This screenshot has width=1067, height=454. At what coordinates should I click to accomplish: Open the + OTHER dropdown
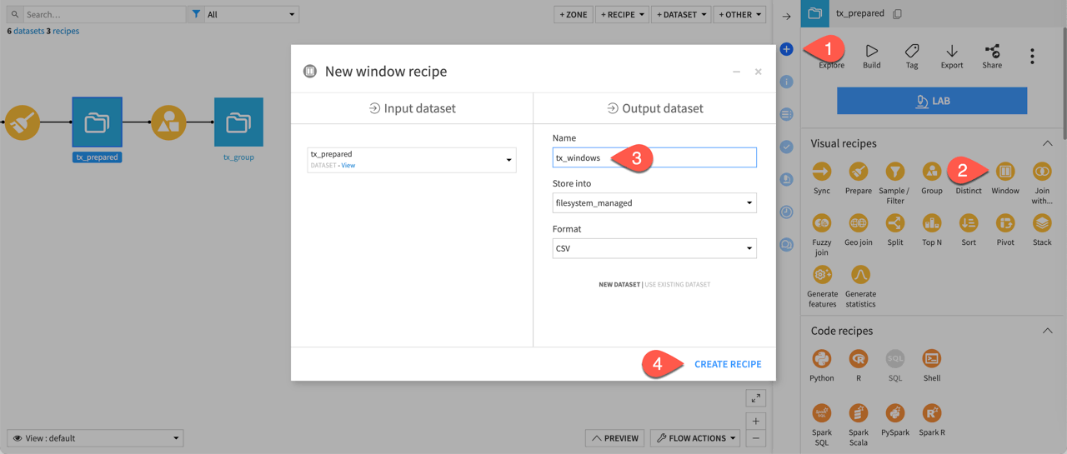(x=739, y=14)
